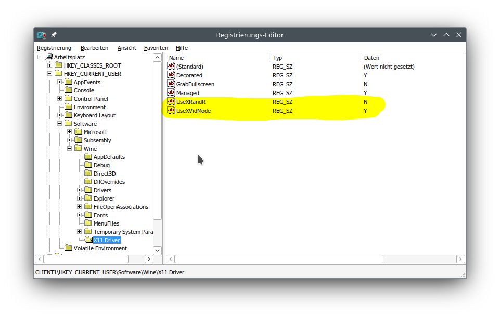Click the tree panel scroll down arrow
The image size is (500, 318).
point(158,250)
